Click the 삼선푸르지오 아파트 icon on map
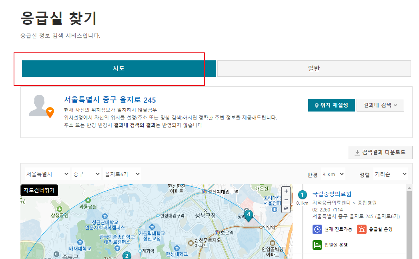419x259 pixels. (x=191, y=243)
